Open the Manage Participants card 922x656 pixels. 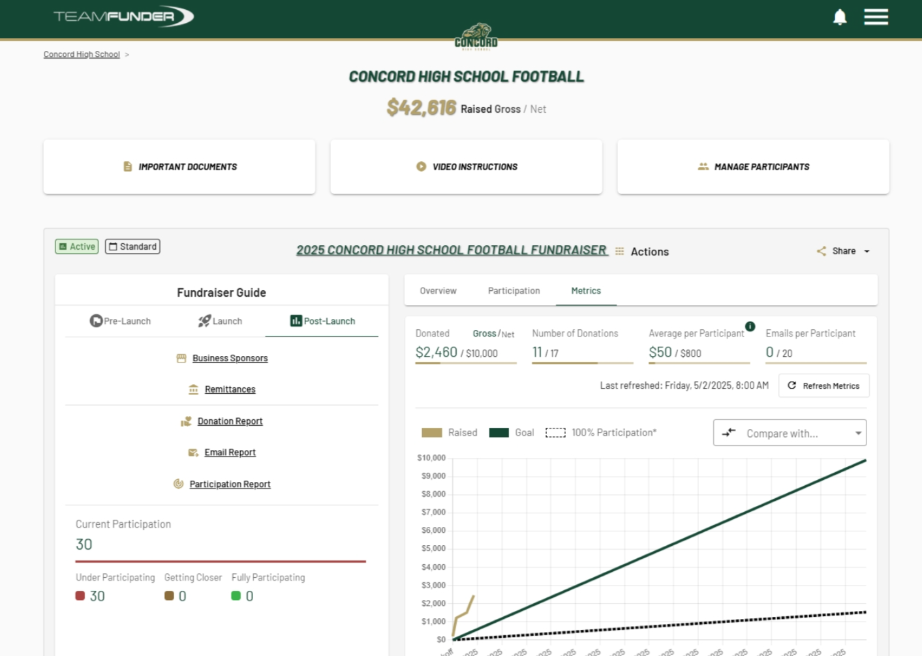[x=754, y=167]
